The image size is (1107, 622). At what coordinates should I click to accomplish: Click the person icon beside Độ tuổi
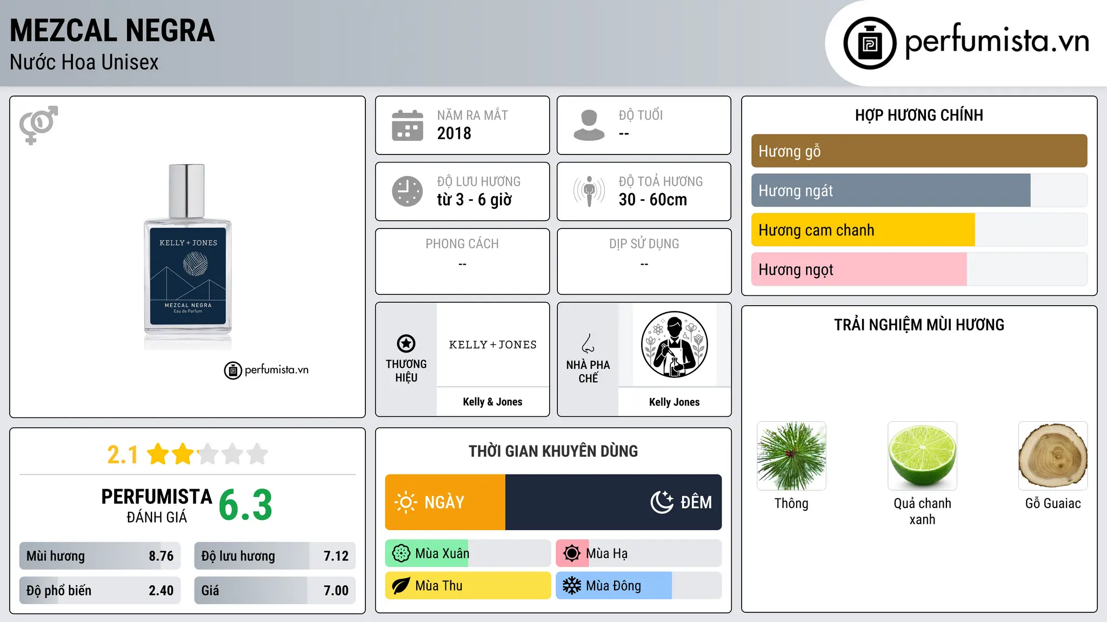coord(589,125)
